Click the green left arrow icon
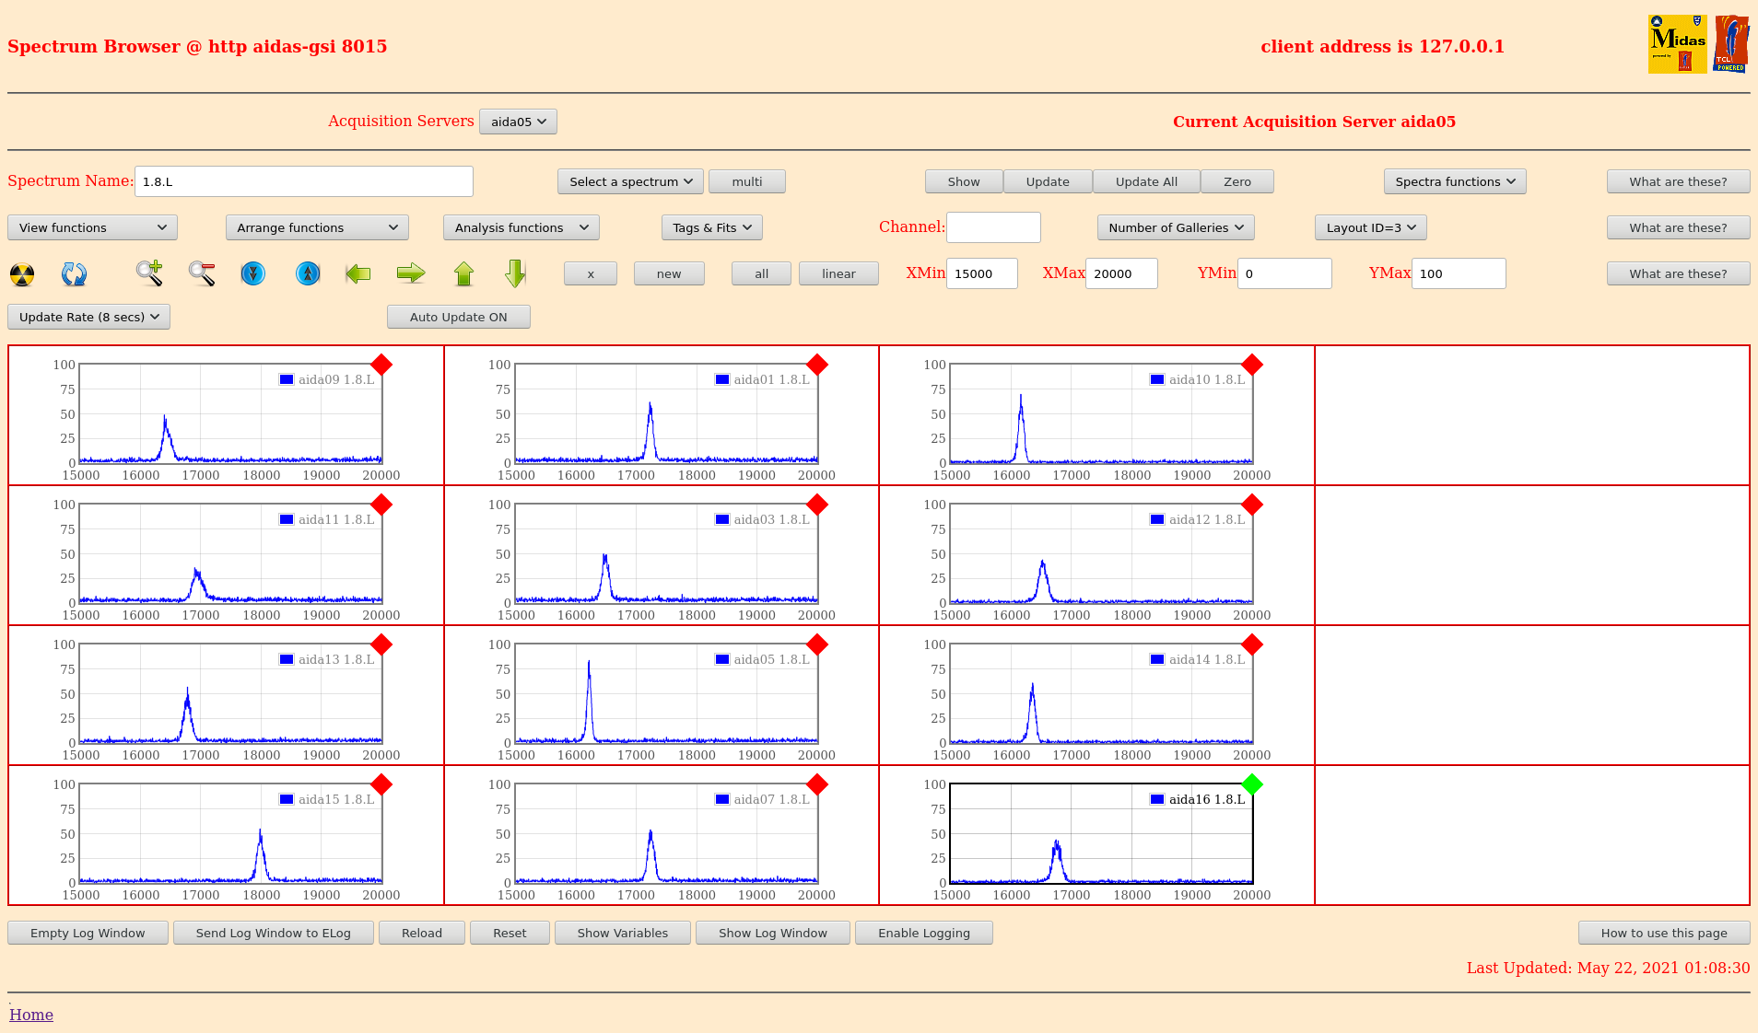This screenshot has width=1758, height=1033. click(357, 273)
